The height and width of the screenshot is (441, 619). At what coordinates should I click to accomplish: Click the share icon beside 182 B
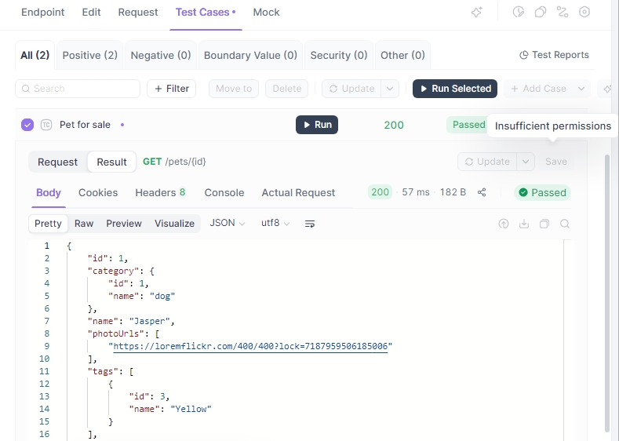(482, 192)
